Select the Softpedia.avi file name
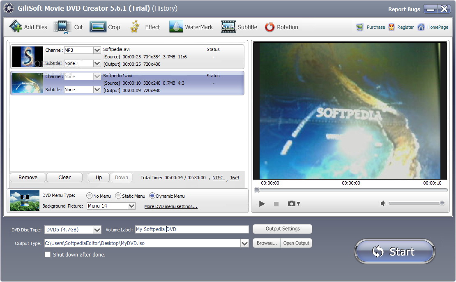The image size is (456, 282). pyautogui.click(x=116, y=49)
